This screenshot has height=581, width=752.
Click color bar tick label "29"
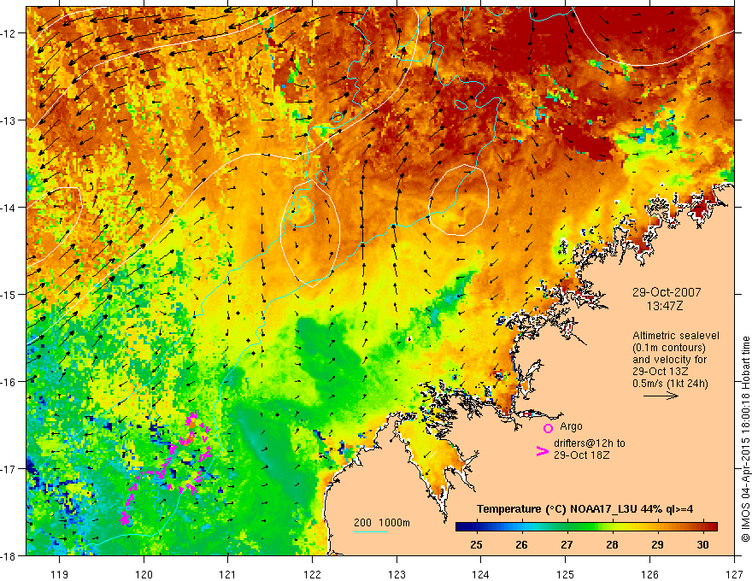tap(657, 545)
